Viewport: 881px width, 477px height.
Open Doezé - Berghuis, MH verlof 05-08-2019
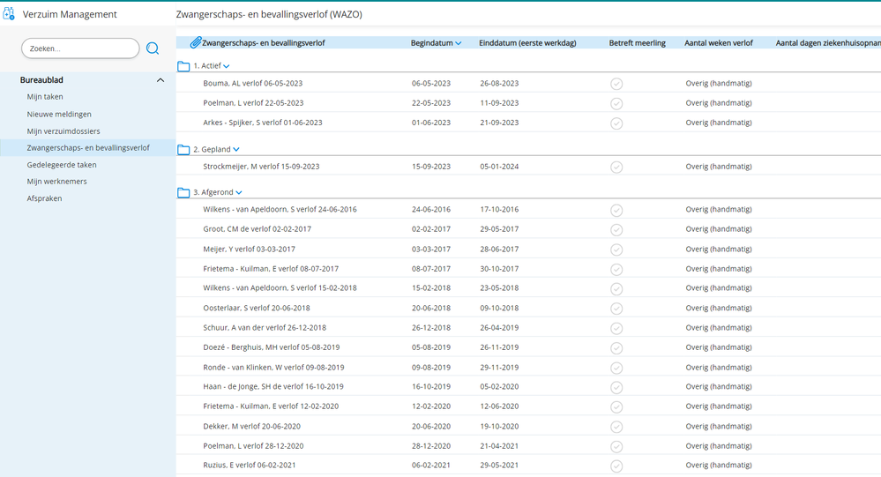coord(272,347)
